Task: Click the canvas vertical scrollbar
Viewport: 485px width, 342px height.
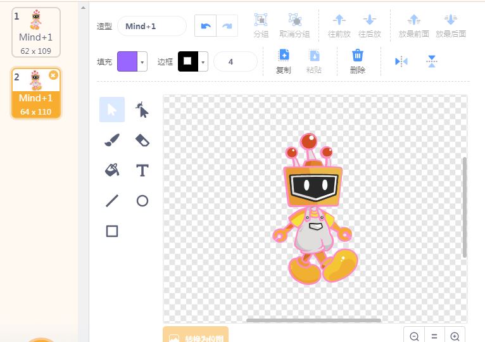Action: (x=464, y=207)
